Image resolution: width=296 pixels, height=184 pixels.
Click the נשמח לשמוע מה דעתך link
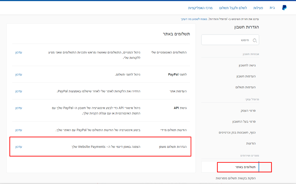pos(194,19)
